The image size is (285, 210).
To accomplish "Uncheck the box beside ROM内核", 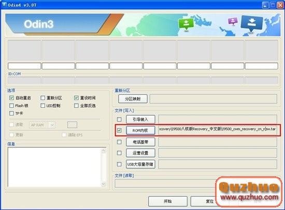I will click(119, 130).
